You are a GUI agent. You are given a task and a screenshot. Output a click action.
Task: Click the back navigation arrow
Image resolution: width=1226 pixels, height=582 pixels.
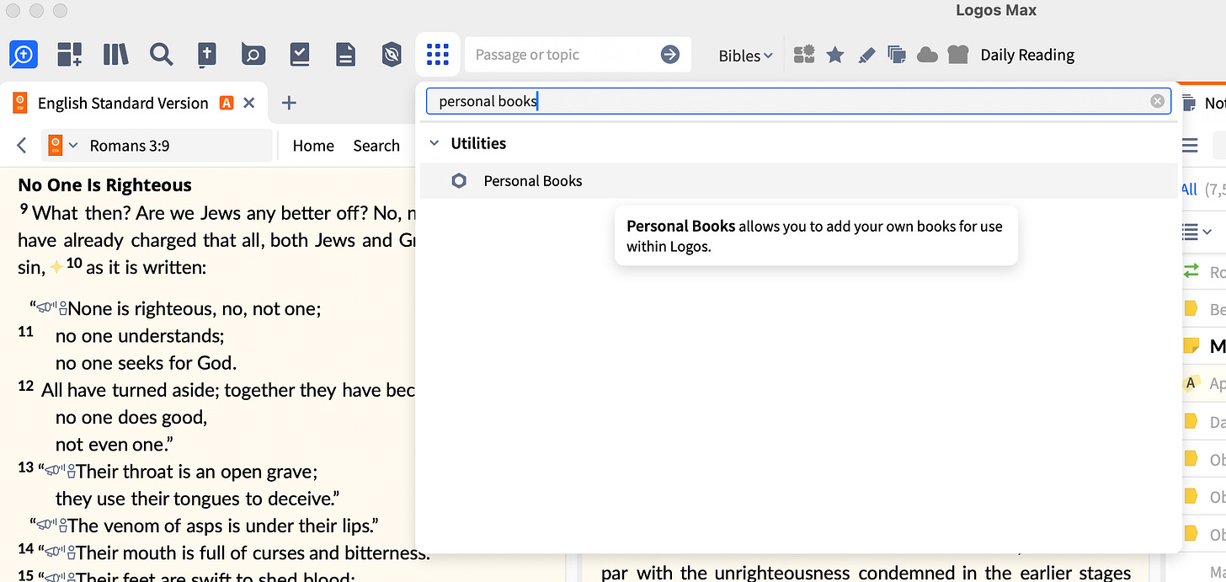(x=21, y=145)
